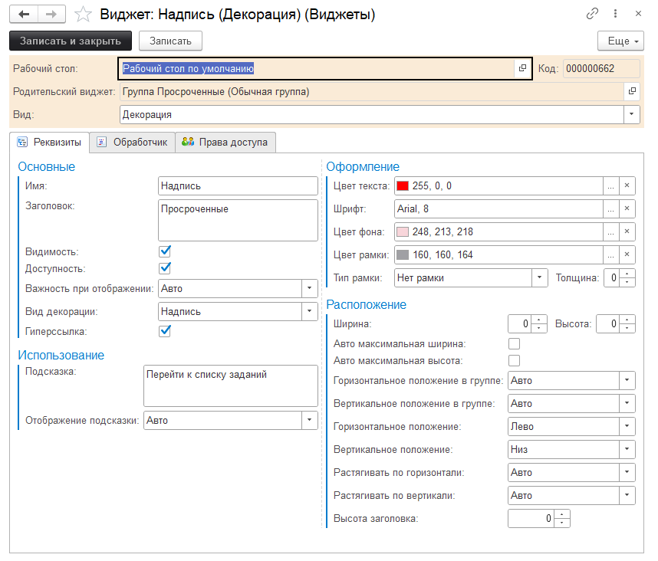Open Родительский виджет linked item icon
The width and height of the screenshot is (658, 561).
pyautogui.click(x=633, y=92)
